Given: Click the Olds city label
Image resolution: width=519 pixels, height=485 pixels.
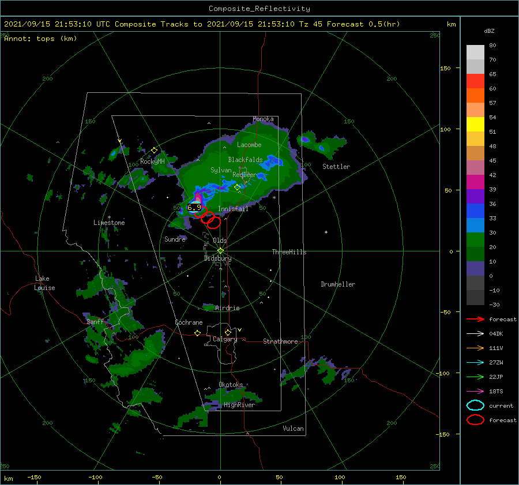Looking at the screenshot, I should 220,240.
